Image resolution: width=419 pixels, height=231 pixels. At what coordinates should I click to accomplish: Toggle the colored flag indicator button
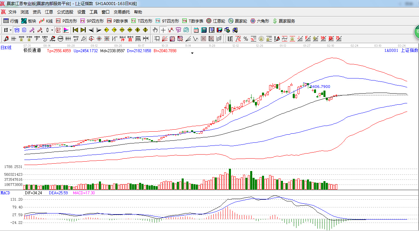pyautogui.click(x=66, y=30)
